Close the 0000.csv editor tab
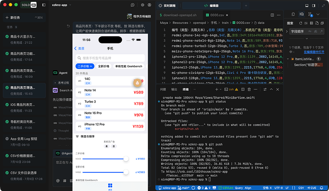Viewport: 329px width, 191px height. tap(227, 15)
